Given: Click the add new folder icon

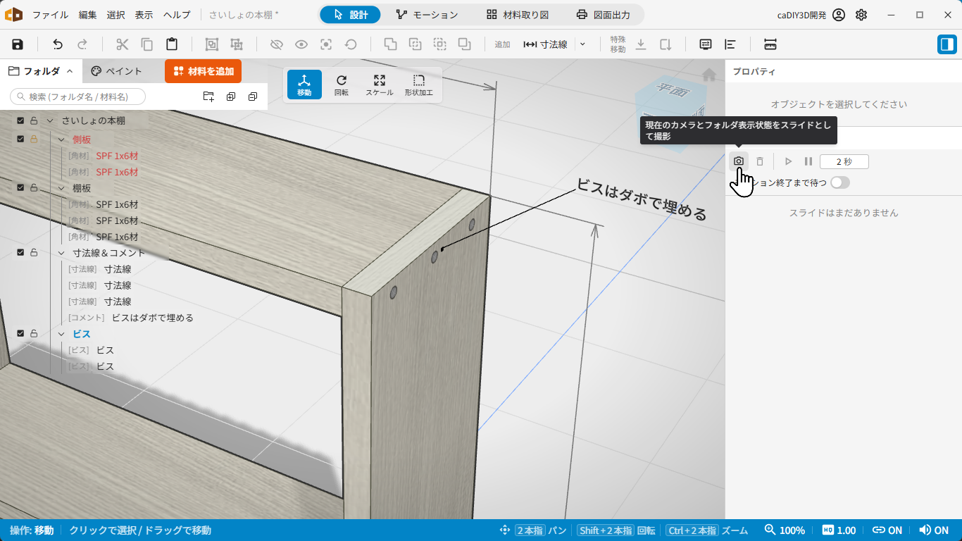Looking at the screenshot, I should coord(208,97).
